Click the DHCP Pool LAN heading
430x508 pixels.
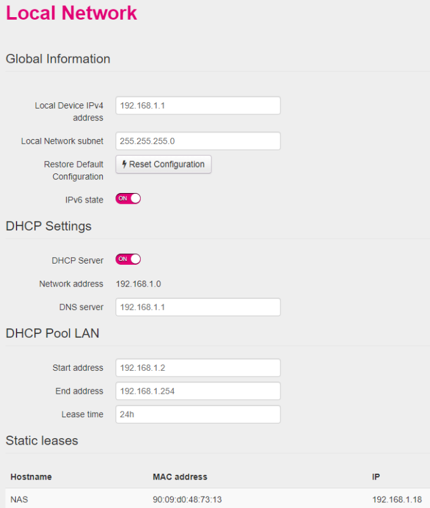tap(53, 333)
